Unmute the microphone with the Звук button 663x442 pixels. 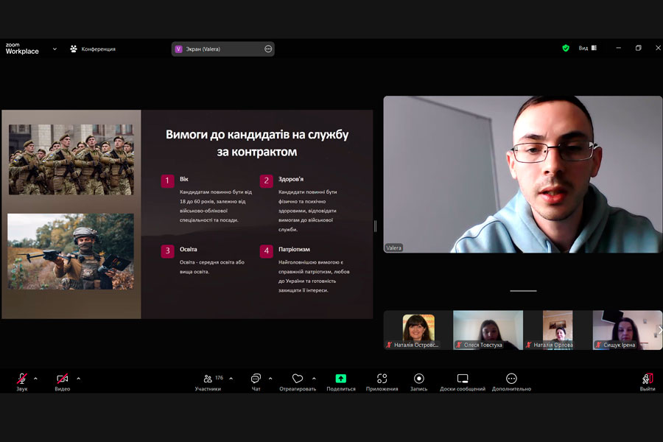(x=22, y=382)
